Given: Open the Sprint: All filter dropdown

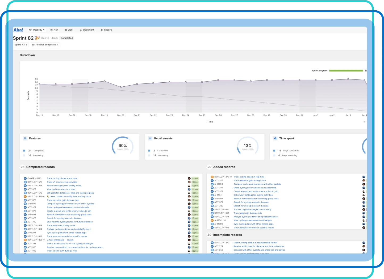Looking at the screenshot, I should click(x=21, y=45).
